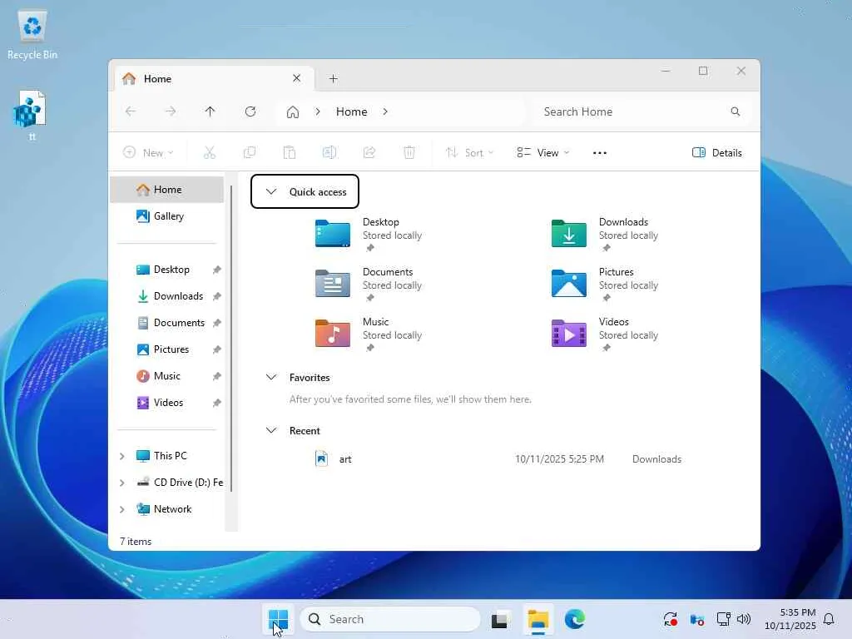Click the navigation pane scrollbar
This screenshot has height=639, width=852.
coord(231,338)
